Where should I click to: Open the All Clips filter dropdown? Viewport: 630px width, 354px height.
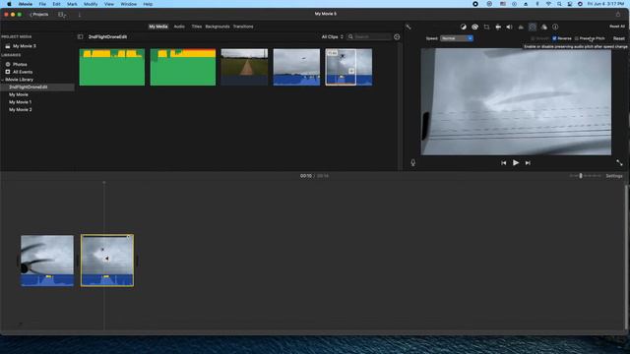point(333,37)
